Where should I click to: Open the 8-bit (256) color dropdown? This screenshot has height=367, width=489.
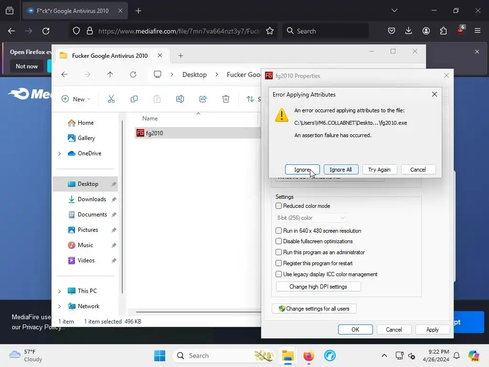click(311, 218)
